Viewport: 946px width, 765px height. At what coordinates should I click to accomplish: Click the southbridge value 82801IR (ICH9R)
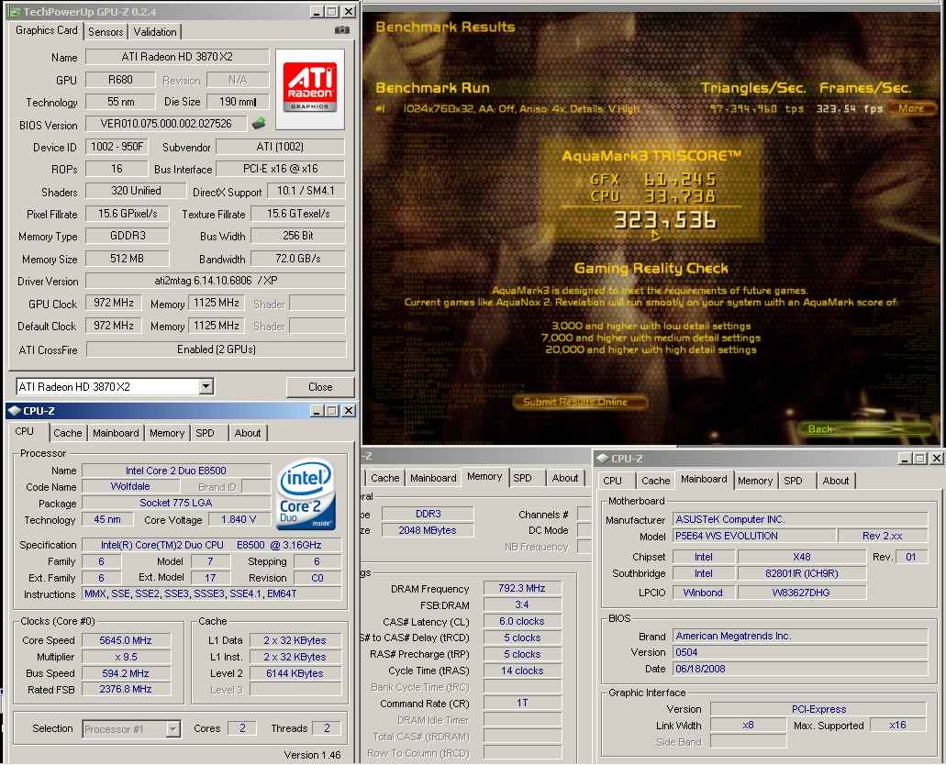tap(802, 573)
